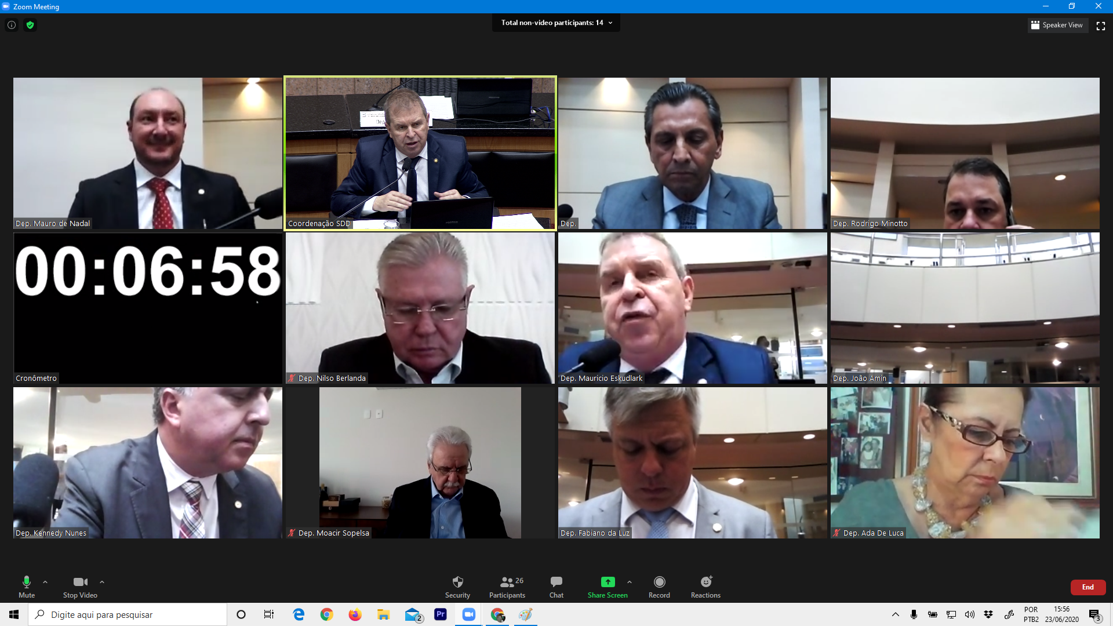Open share screen options chevron
The height and width of the screenshot is (626, 1113).
pyautogui.click(x=630, y=582)
